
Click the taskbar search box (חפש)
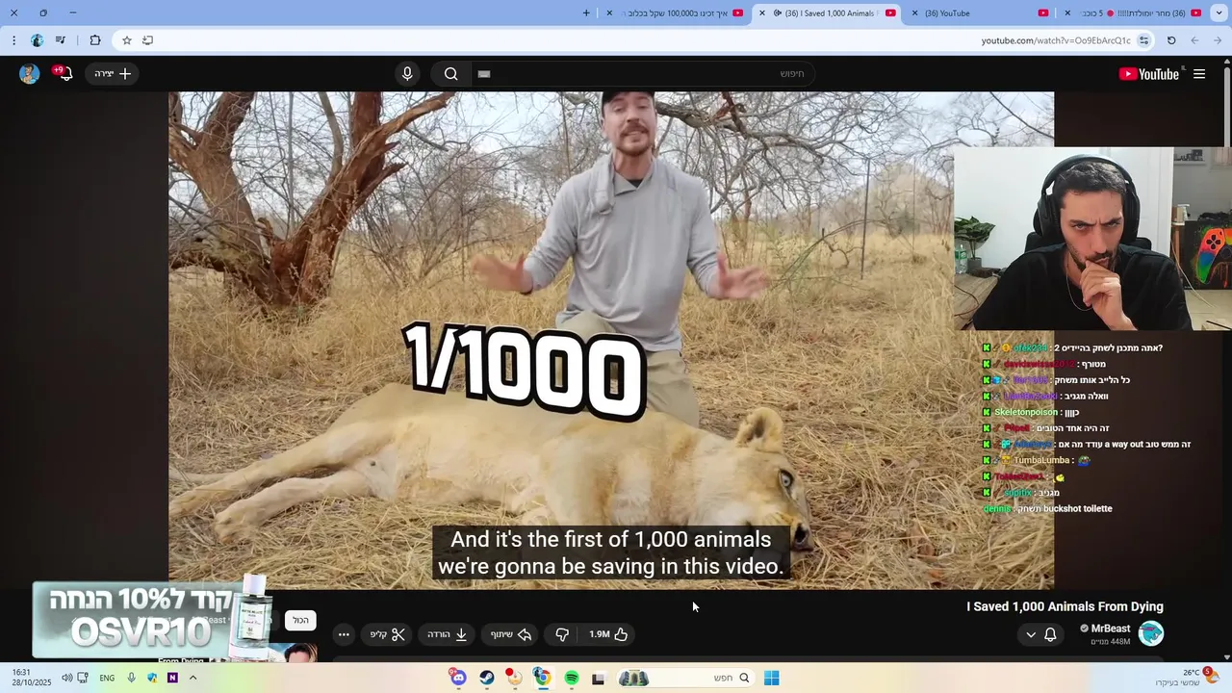tap(685, 678)
